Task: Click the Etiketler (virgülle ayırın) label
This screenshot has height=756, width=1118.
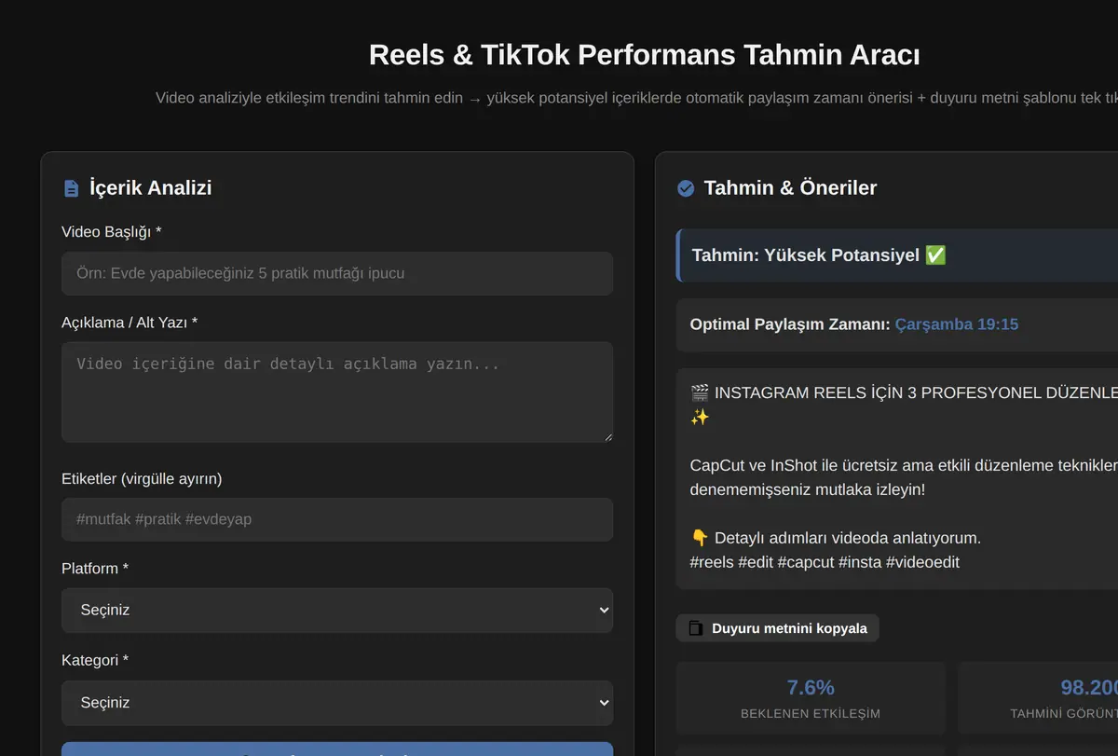Action: (142, 478)
